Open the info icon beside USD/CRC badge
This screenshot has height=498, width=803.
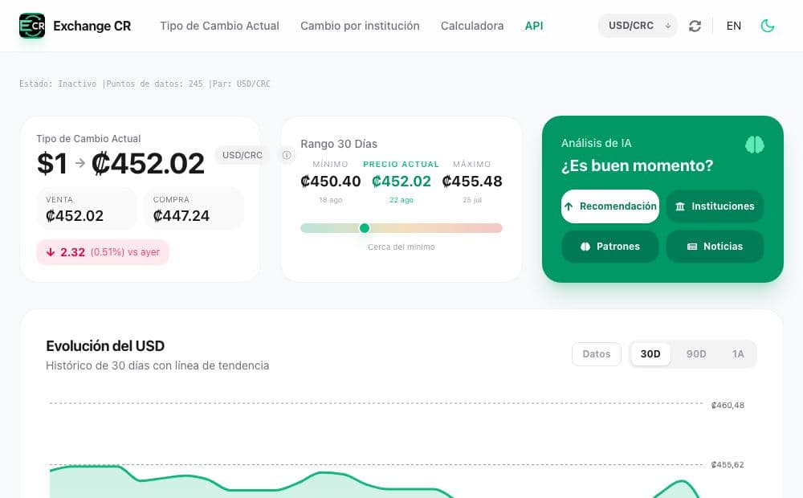click(287, 155)
